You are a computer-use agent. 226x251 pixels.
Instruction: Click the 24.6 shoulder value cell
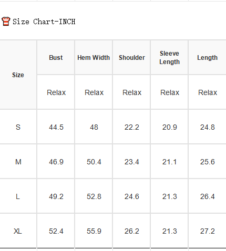[x=132, y=196]
